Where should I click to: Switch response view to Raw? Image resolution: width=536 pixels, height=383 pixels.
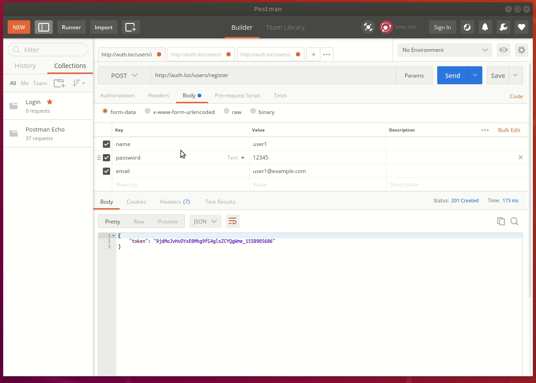[139, 222]
